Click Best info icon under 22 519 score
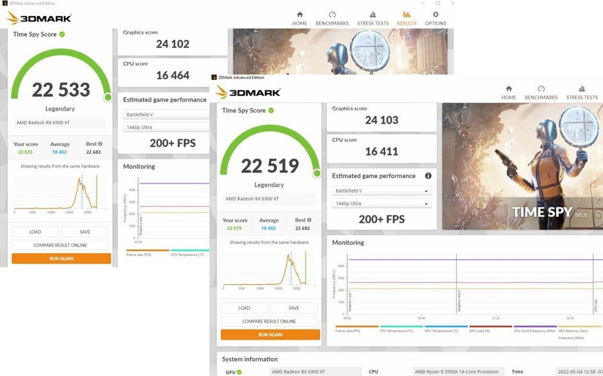The width and height of the screenshot is (603, 376). pos(310,220)
